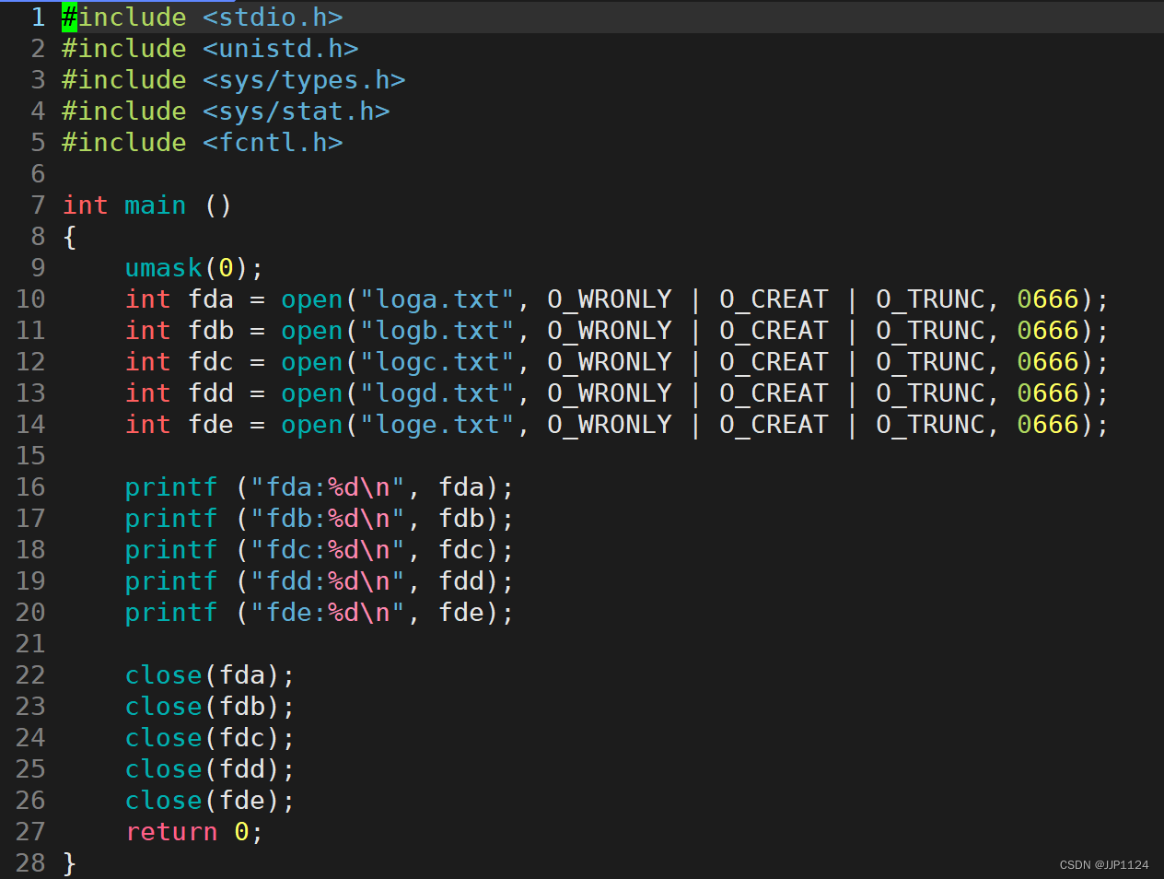Click the variable fda in its declaration
The height and width of the screenshot is (879, 1164).
pyautogui.click(x=211, y=299)
